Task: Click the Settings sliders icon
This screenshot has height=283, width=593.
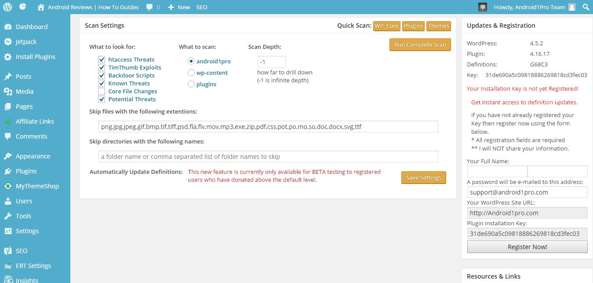Action: point(8,231)
